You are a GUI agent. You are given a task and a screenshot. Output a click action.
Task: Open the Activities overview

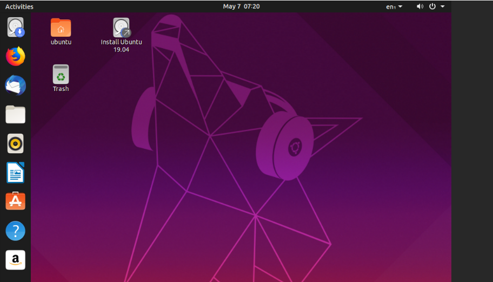tap(19, 6)
